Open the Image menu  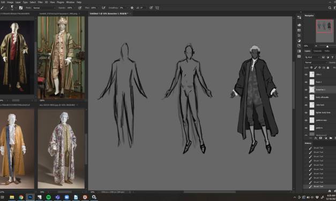[x=10, y=2]
